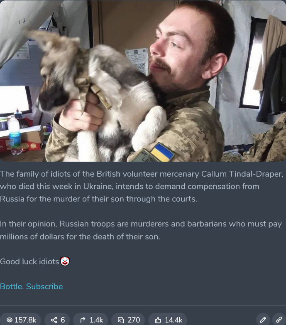Image resolution: width=286 pixels, height=325 pixels.
Task: Click the share nodes icon
Action: coord(54,320)
